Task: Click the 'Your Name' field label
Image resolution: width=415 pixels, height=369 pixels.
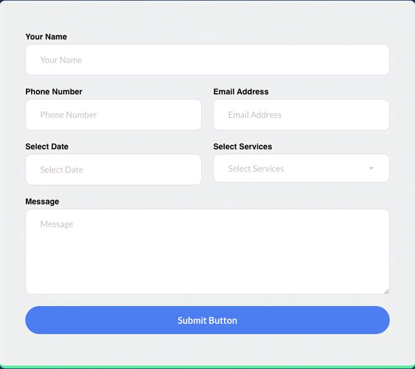Action: (x=46, y=37)
